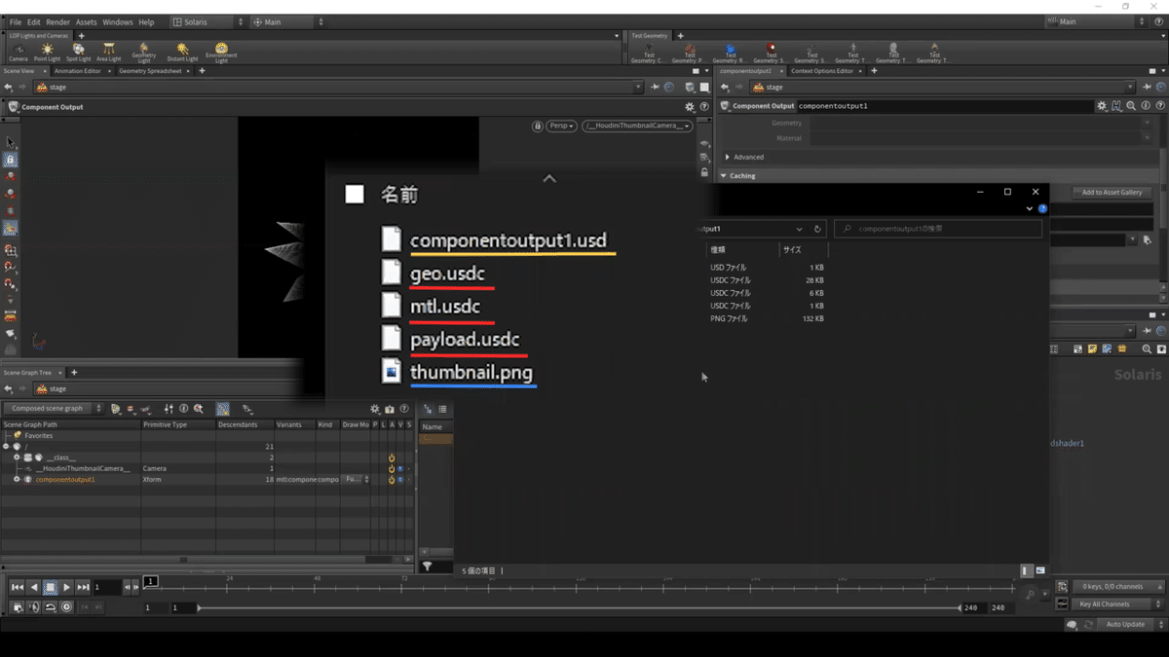Viewport: 1169px width, 657px height.
Task: Create a Point Light from shelf
Action: point(47,52)
